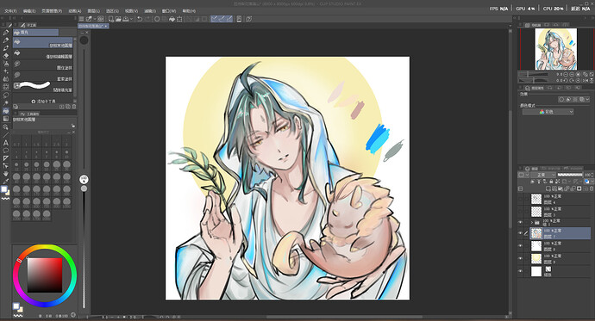Select the 填充 sub tool group tab

[x=35, y=33]
